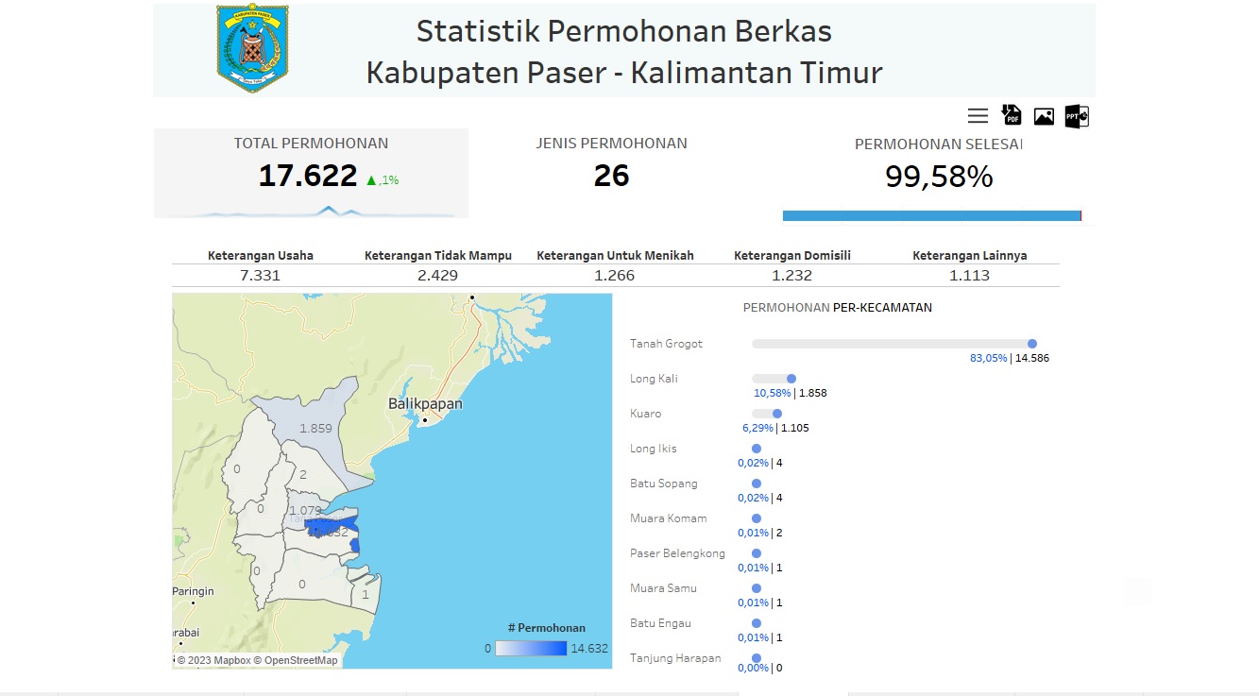Click the Permohonan Selesai progress bar
The width and height of the screenshot is (1259, 696).
(x=930, y=215)
